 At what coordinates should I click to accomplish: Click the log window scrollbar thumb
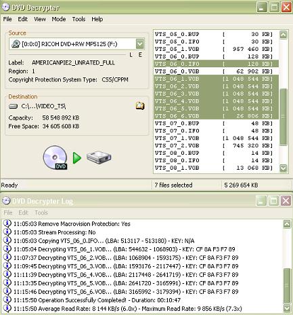[287, 286]
